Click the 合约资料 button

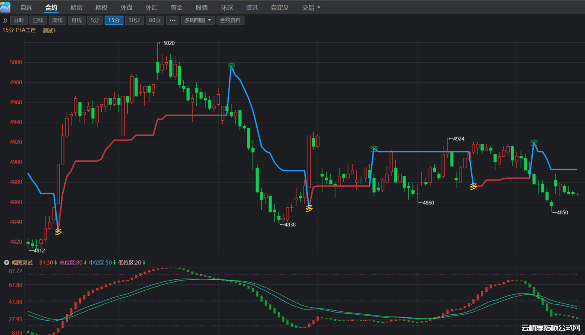tap(230, 20)
